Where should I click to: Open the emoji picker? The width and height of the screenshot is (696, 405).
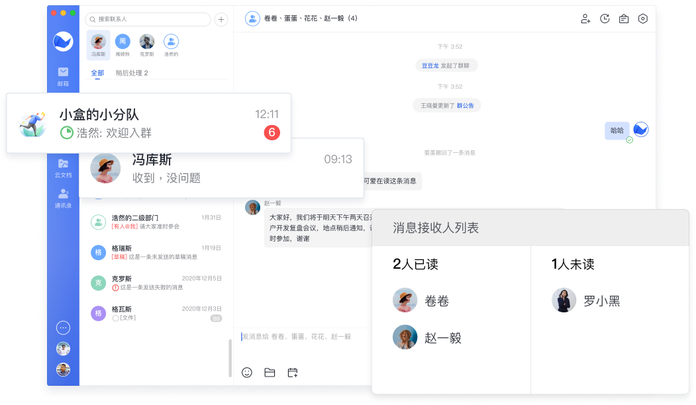point(247,373)
